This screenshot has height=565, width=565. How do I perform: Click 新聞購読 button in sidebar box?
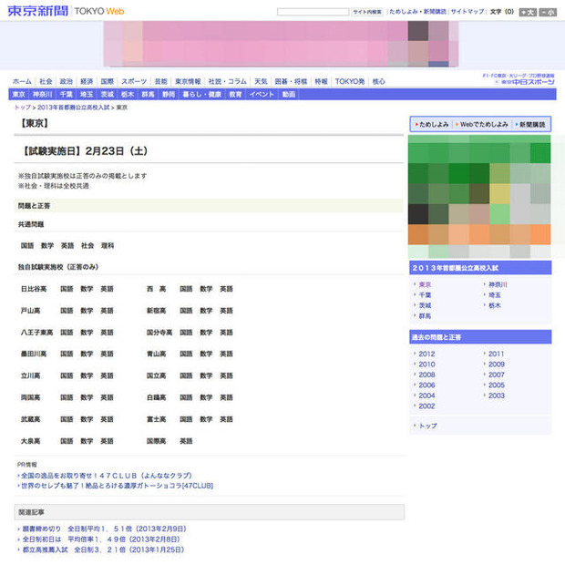tap(530, 124)
